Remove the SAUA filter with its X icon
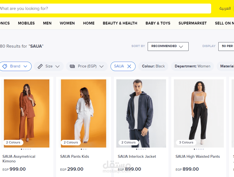 129,66
